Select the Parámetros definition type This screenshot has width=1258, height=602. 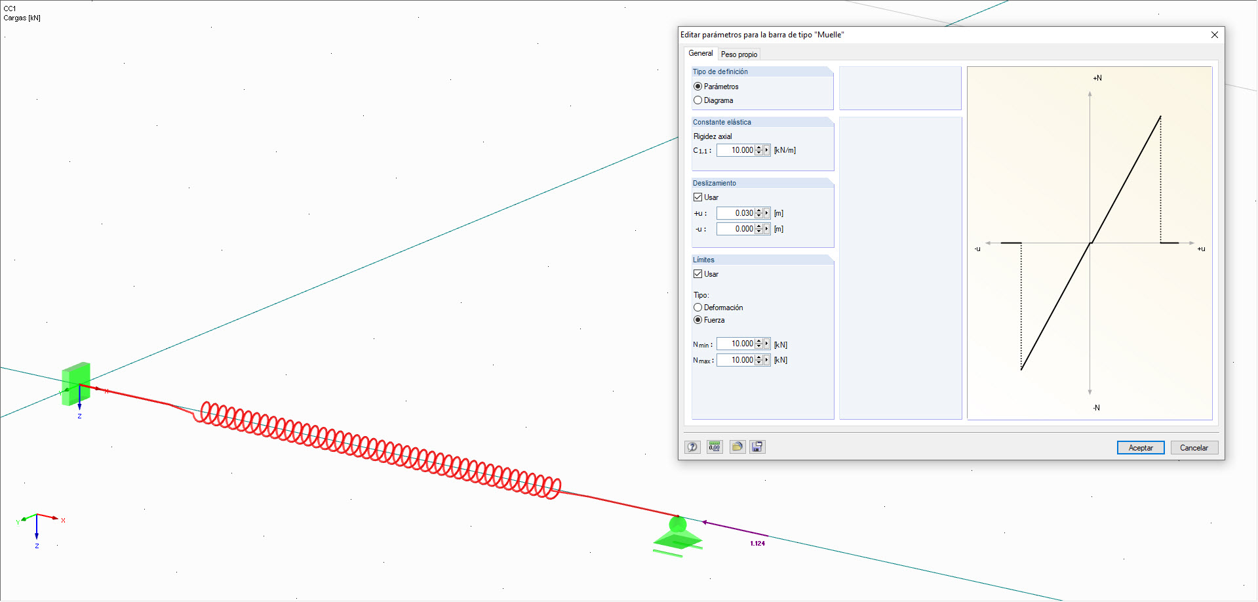698,86
